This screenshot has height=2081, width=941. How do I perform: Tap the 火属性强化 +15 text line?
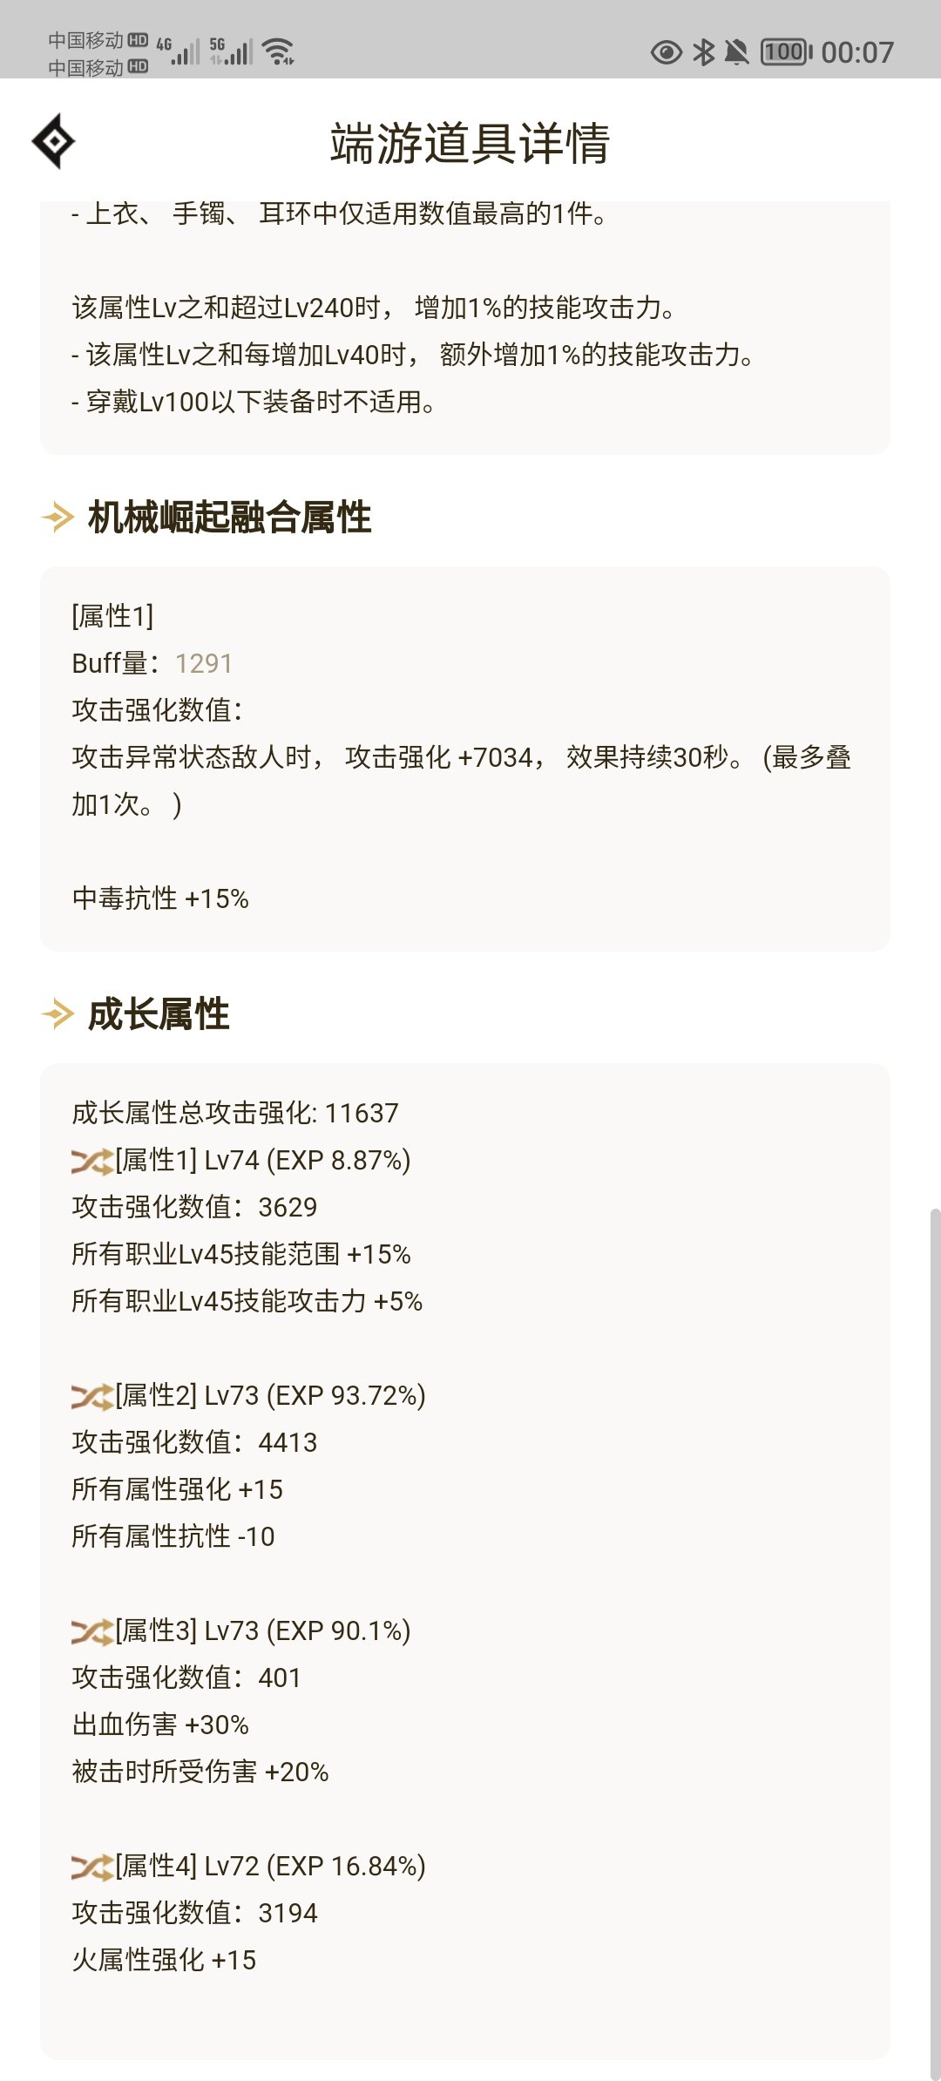(x=164, y=1960)
